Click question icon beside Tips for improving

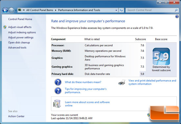click(58, 91)
